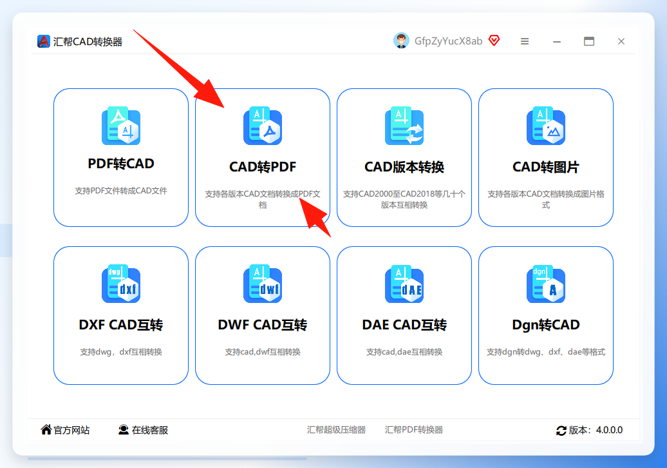Click description 支持CAD2000至CAD2018等几十个版本互相转换
Viewport: 667px width, 468px height.
point(404,199)
